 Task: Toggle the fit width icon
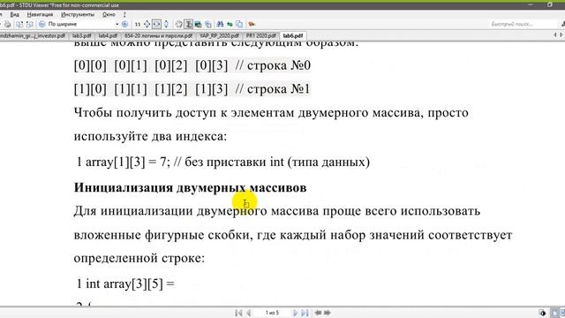click(156, 24)
